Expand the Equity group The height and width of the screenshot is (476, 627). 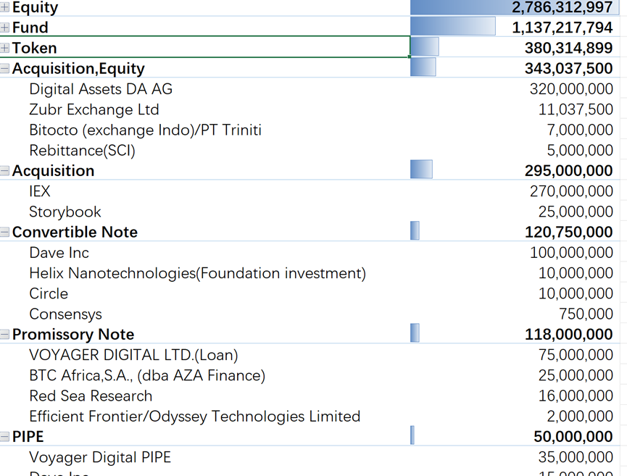(6, 7)
